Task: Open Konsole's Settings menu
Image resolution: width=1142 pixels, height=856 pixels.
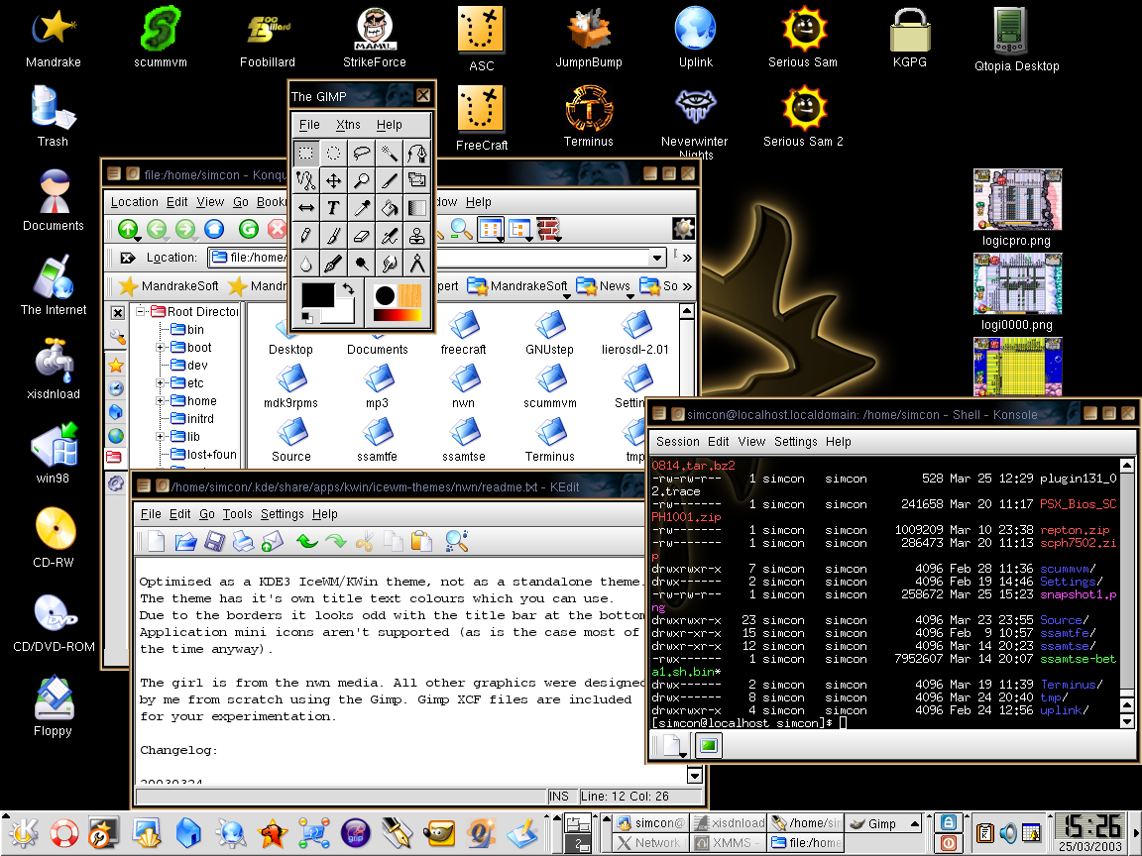Action: [795, 442]
